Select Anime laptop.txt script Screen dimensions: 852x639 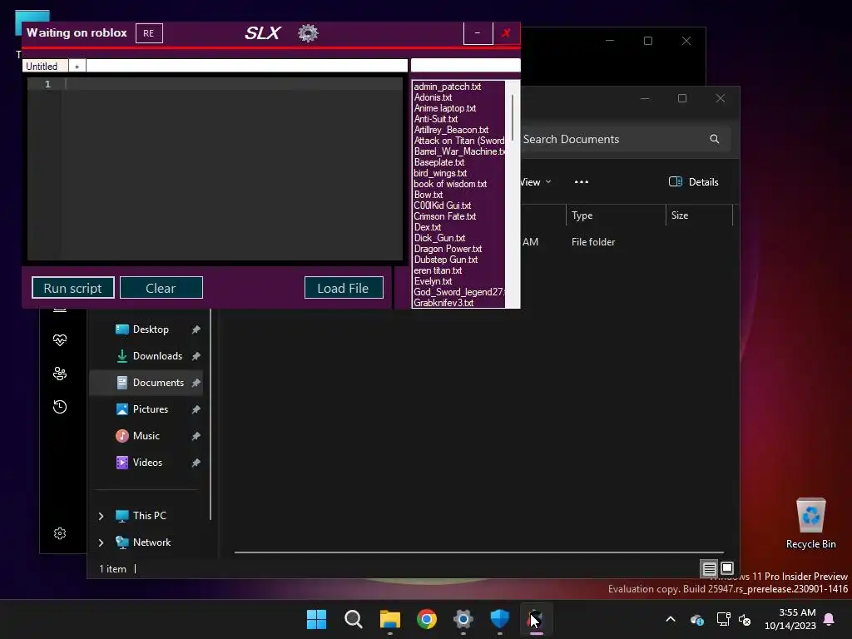click(x=445, y=108)
